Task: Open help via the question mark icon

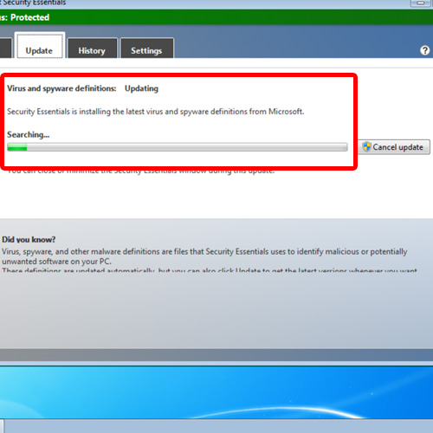Action: point(424,50)
